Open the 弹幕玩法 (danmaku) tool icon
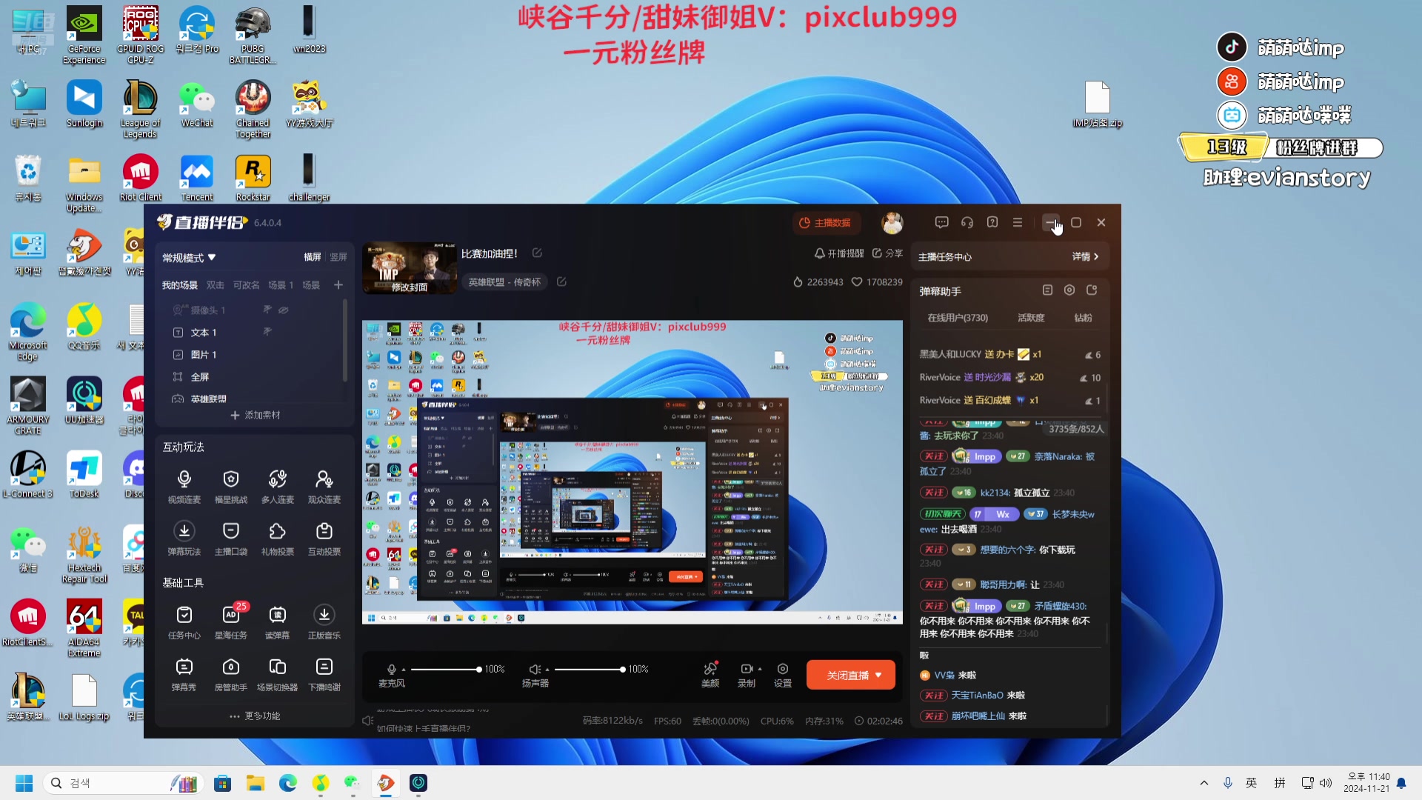The width and height of the screenshot is (1422, 800). click(184, 530)
